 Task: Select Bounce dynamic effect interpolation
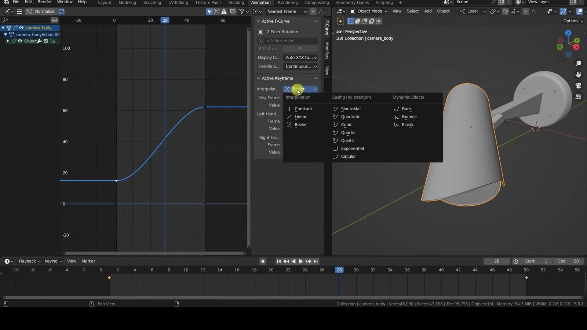click(409, 117)
